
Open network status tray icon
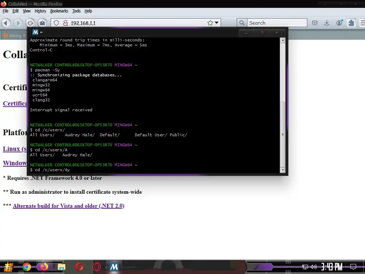pyautogui.click(x=305, y=267)
